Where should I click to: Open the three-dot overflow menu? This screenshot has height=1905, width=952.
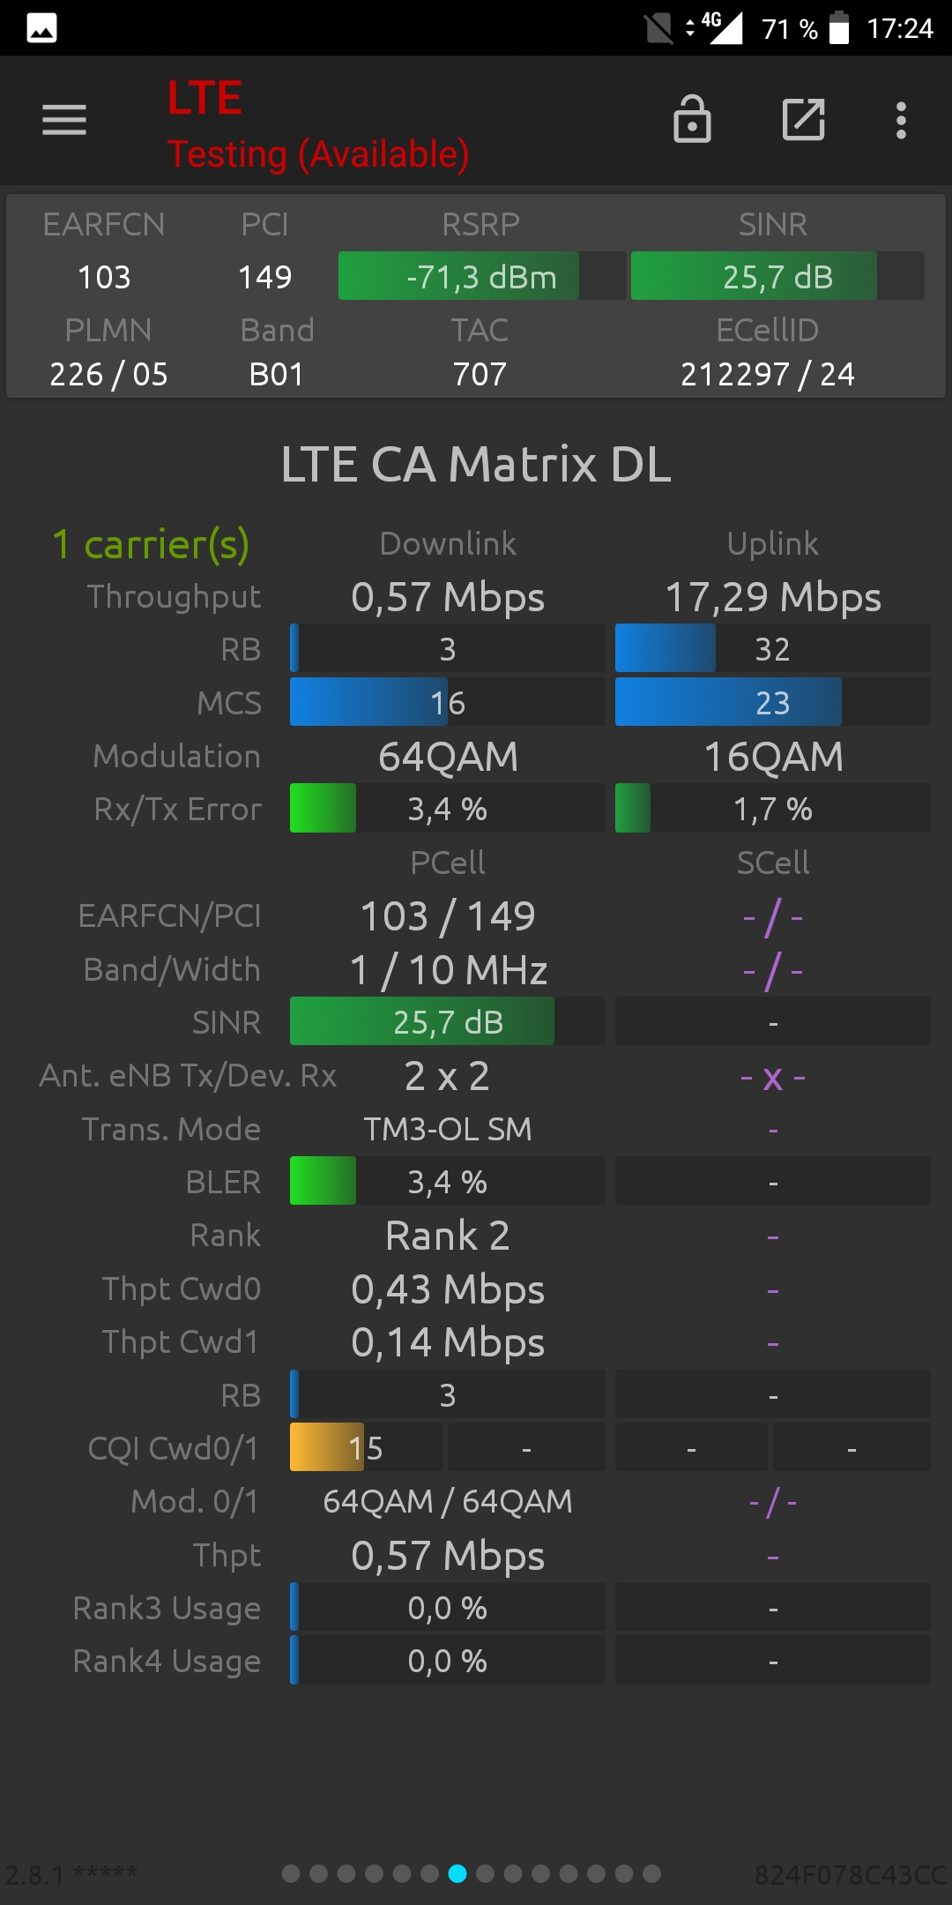901,120
